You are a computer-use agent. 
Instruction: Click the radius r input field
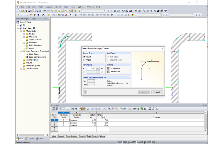91,68
